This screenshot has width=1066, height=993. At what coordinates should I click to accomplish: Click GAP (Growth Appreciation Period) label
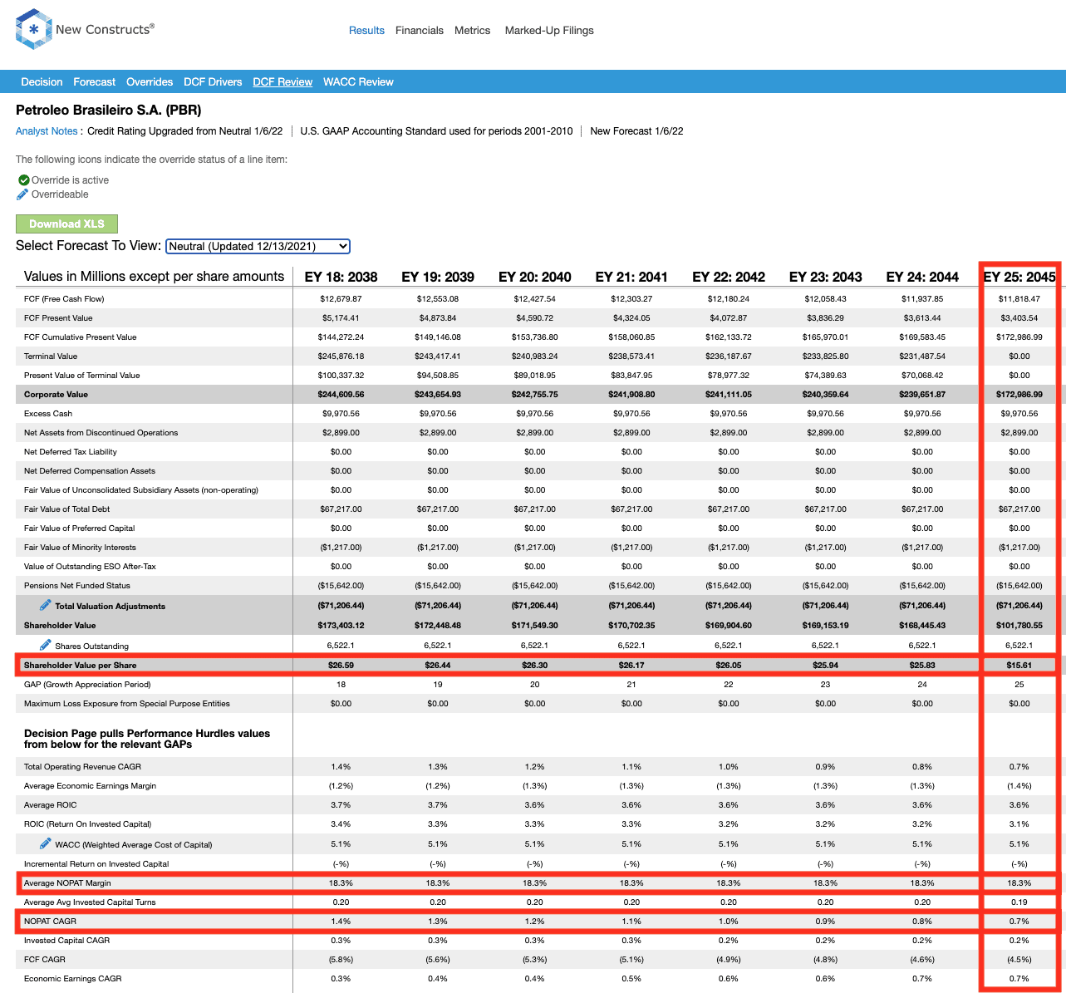click(x=87, y=685)
